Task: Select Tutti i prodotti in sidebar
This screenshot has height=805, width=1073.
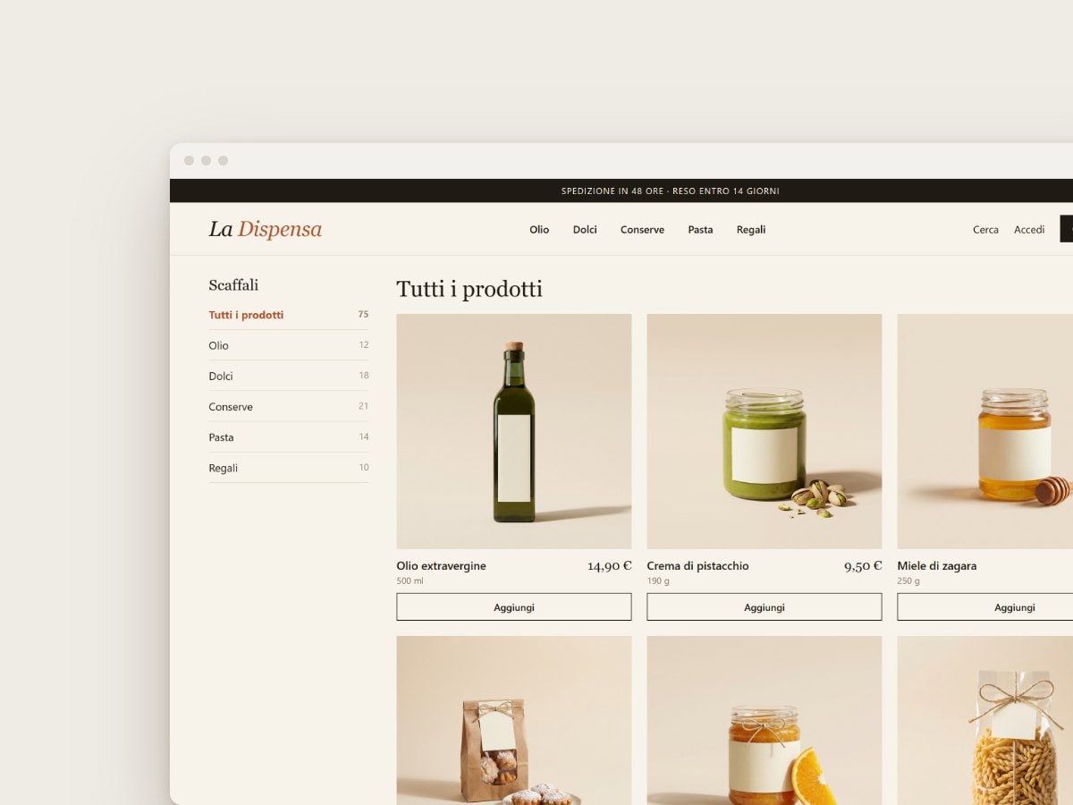Action: [x=288, y=315]
